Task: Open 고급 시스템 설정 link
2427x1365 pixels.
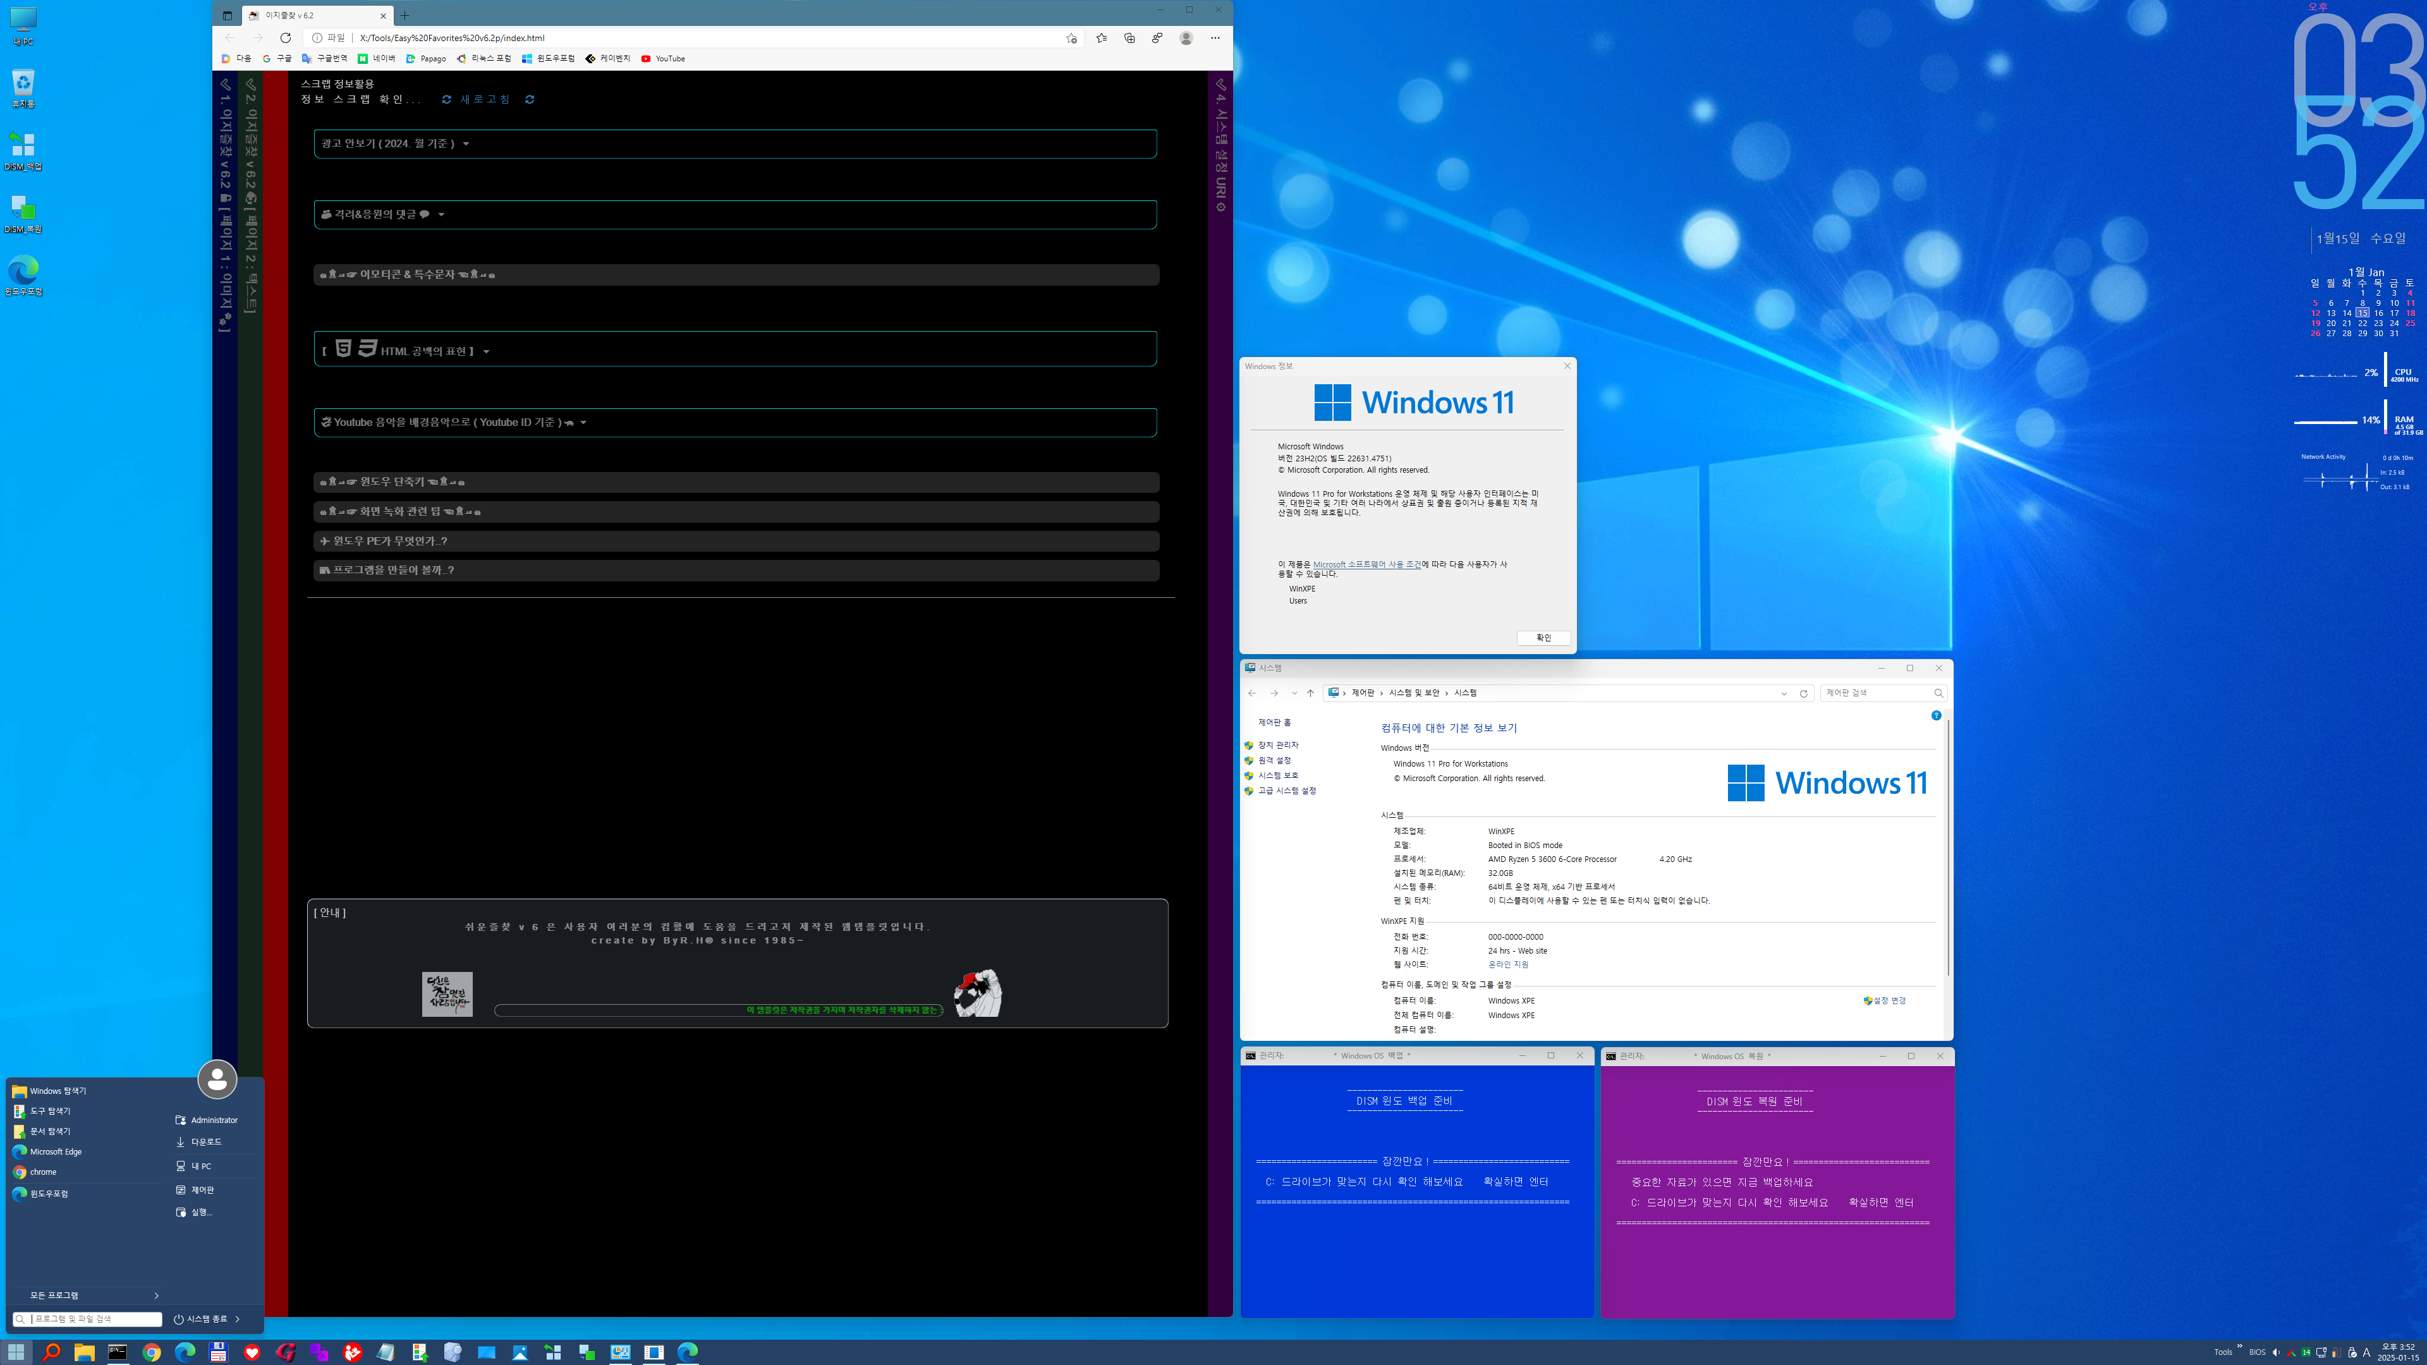Action: (x=1287, y=791)
